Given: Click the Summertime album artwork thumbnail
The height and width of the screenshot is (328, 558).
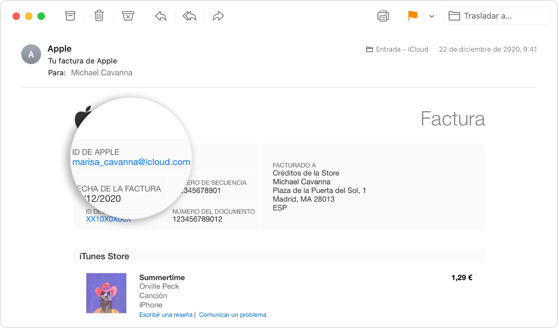Looking at the screenshot, I should pos(106,293).
